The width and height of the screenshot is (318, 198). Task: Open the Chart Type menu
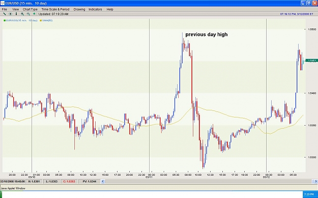[x=30, y=9]
